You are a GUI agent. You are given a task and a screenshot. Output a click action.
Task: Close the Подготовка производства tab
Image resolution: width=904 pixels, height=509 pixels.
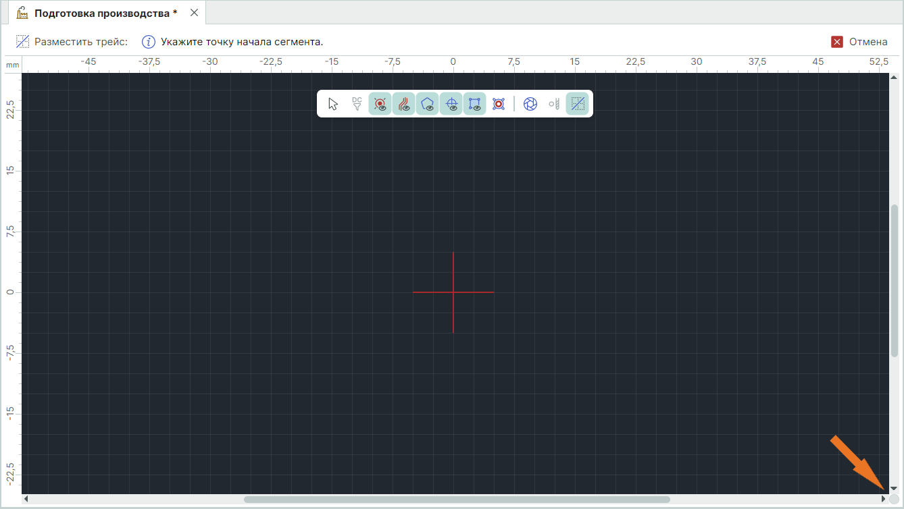point(194,13)
